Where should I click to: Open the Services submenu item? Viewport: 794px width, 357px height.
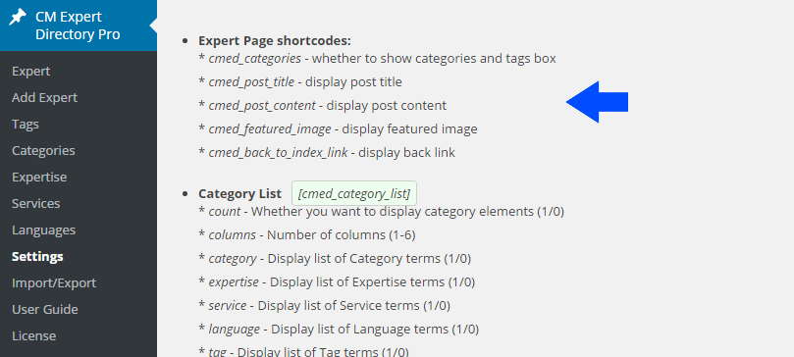[36, 203]
